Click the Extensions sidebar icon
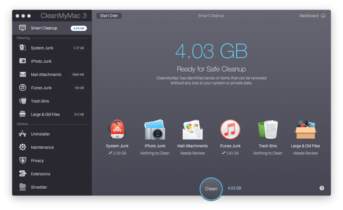This screenshot has height=210, width=343. pyautogui.click(x=23, y=174)
